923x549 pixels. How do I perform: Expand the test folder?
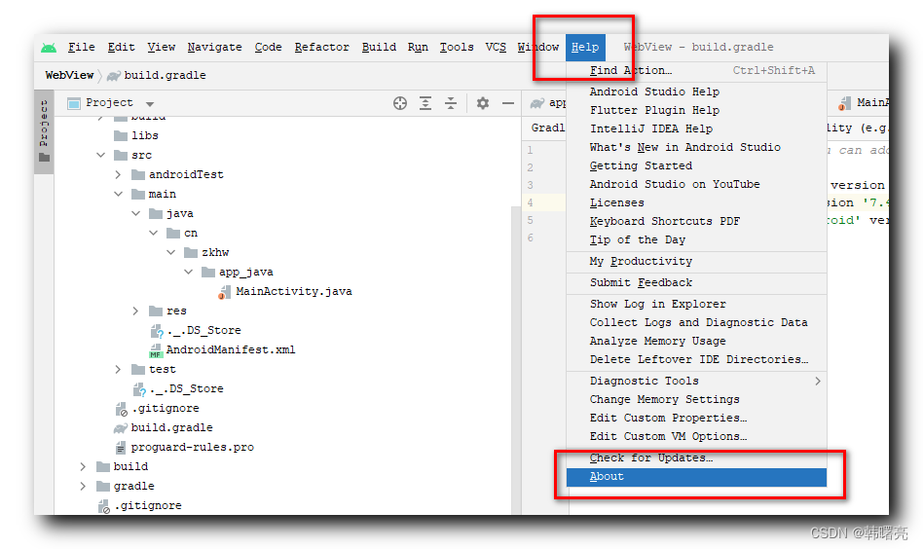pyautogui.click(x=118, y=369)
